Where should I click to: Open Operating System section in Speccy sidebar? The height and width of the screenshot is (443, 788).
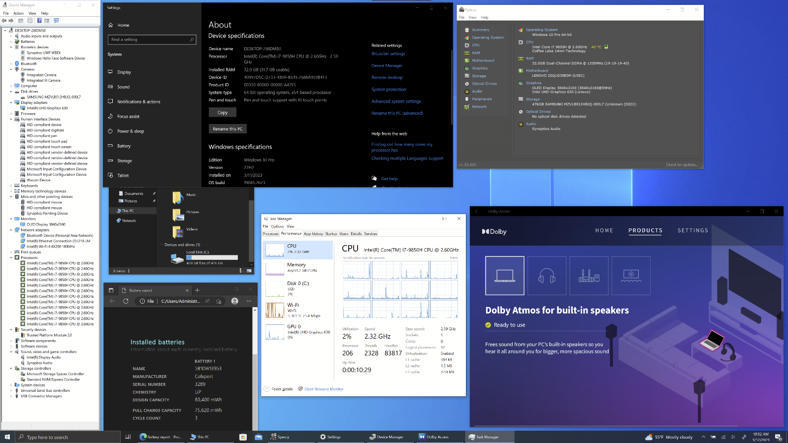[488, 37]
